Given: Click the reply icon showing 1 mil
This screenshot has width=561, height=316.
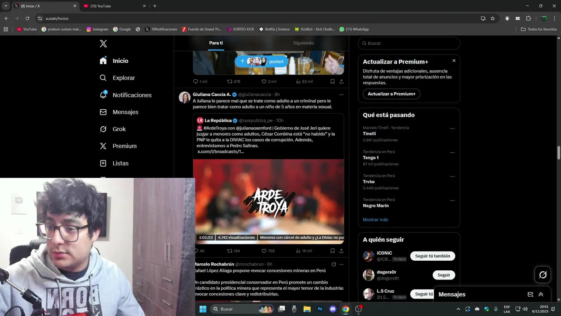Looking at the screenshot, I should pos(200,82).
